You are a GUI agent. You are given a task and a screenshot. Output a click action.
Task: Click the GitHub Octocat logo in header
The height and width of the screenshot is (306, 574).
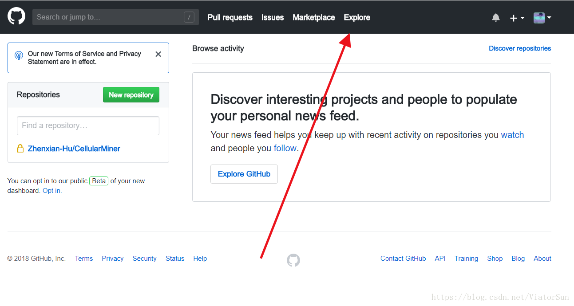(x=16, y=16)
